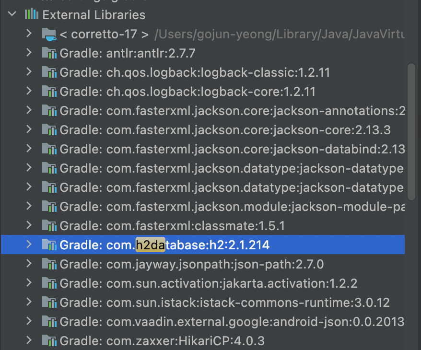Expand the antlr:antlr:2.7.7 library
This screenshot has width=421, height=350.
pos(29,53)
